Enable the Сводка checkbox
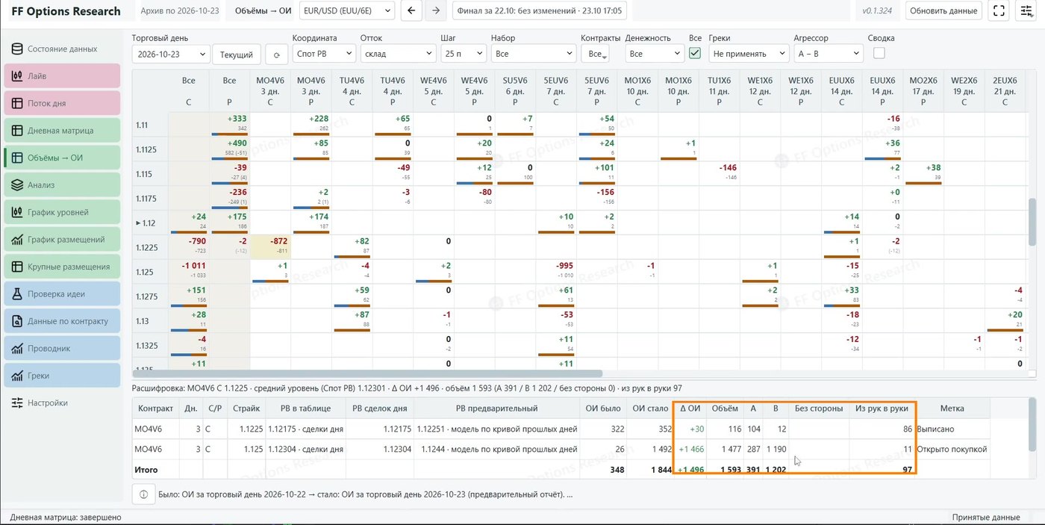Viewport: 1045px width, 525px height. click(x=879, y=53)
